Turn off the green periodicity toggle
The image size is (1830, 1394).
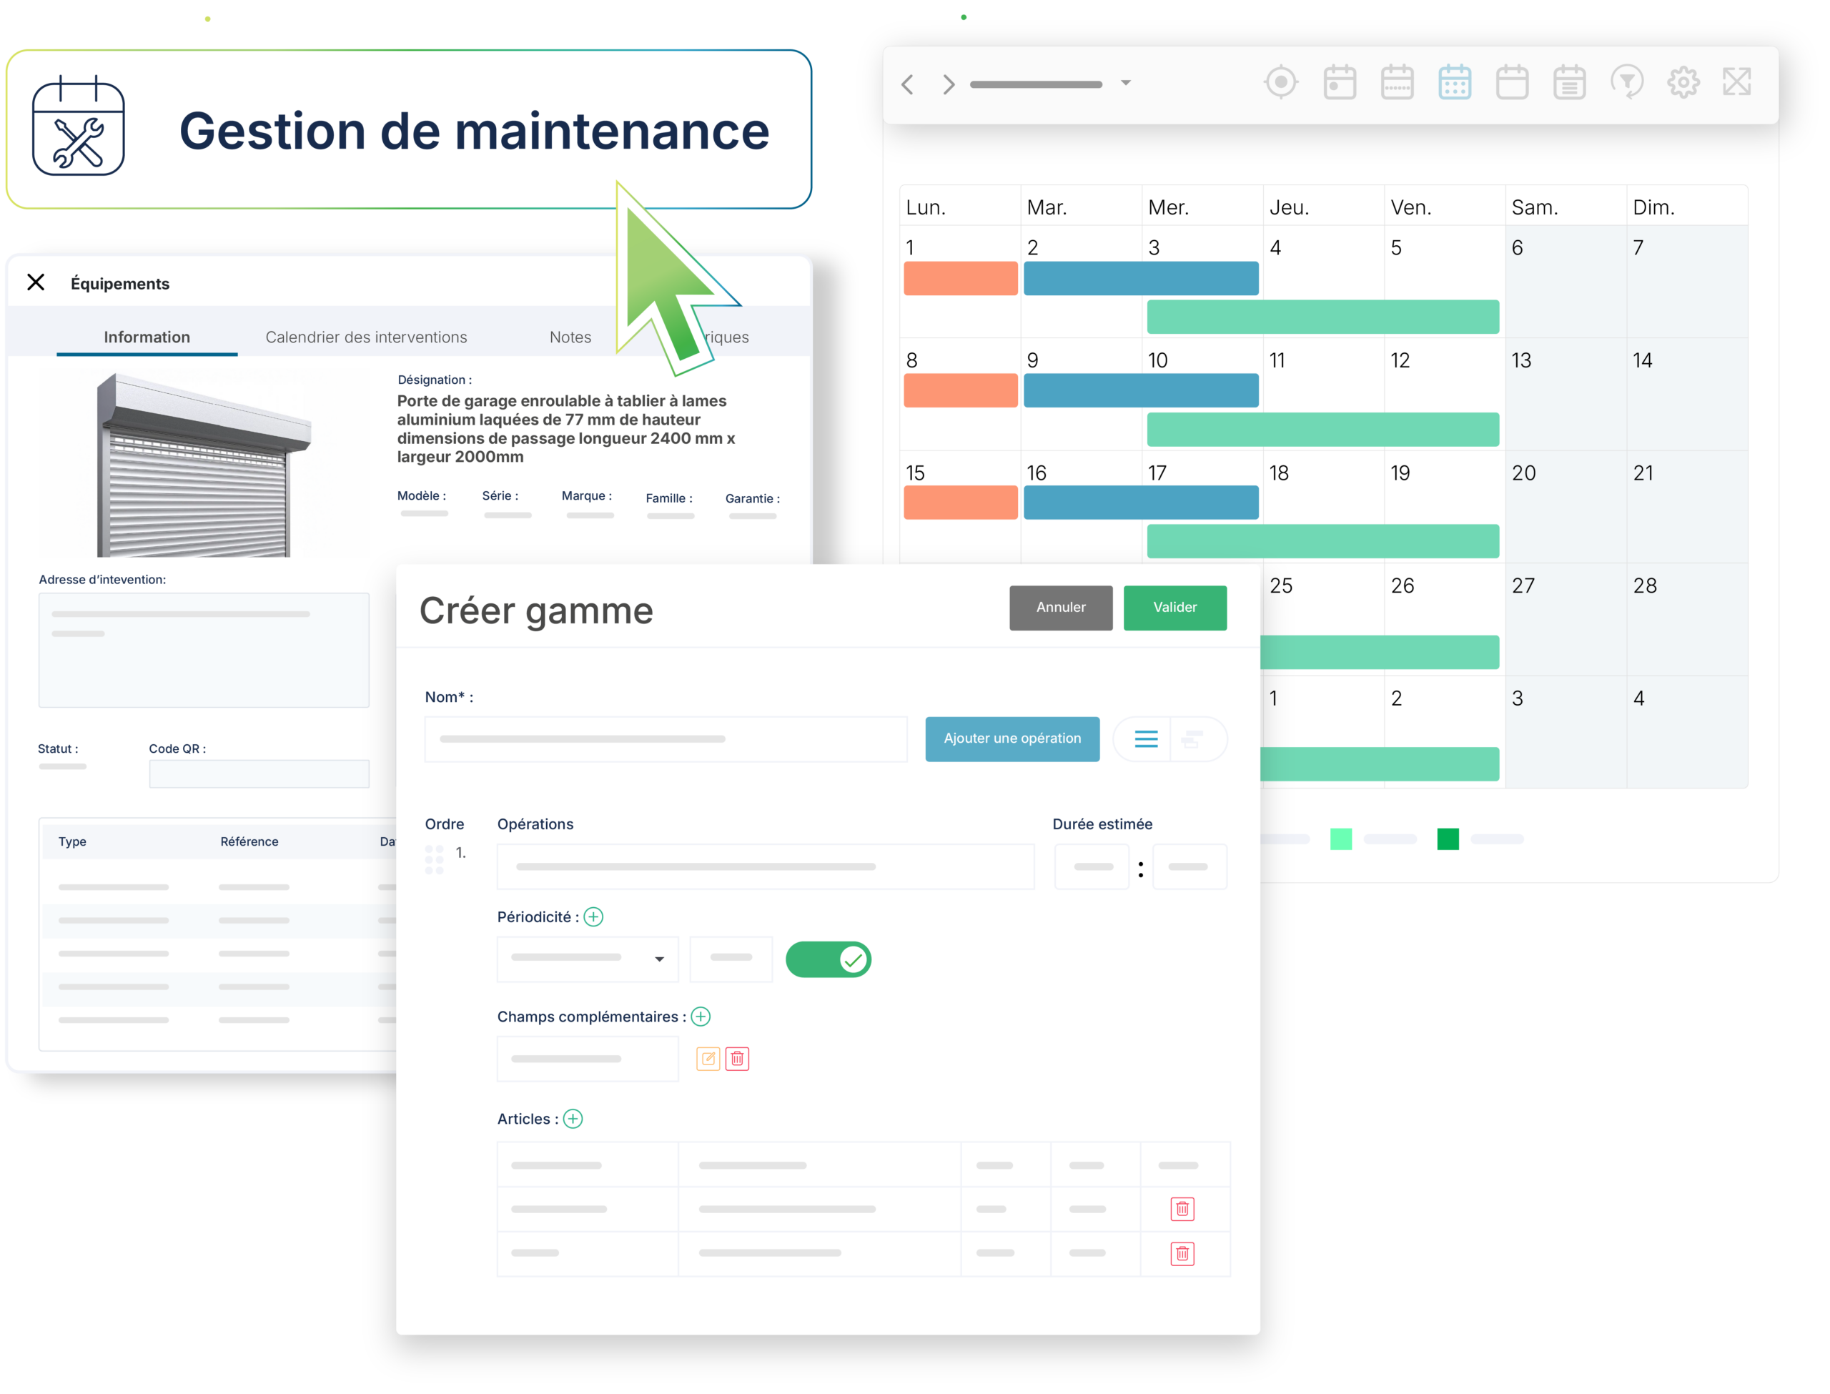[828, 960]
